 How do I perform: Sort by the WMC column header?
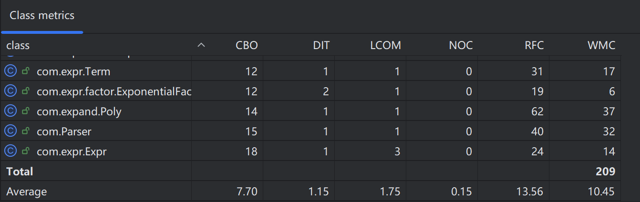click(x=601, y=46)
